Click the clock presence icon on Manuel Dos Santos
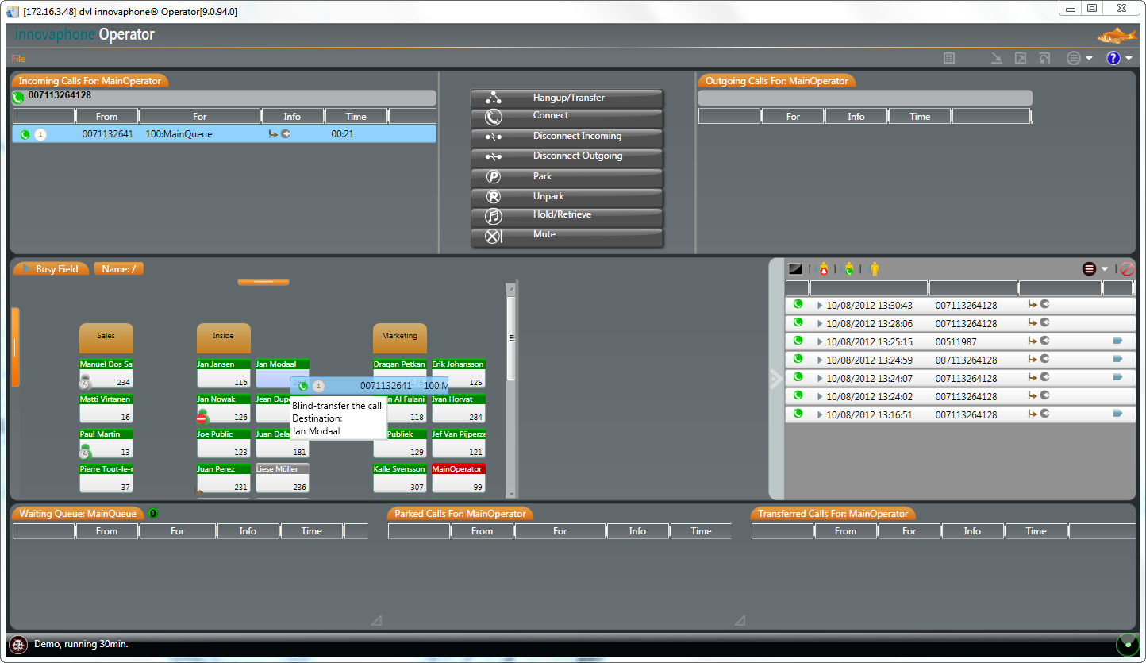This screenshot has width=1146, height=663. pos(85,382)
